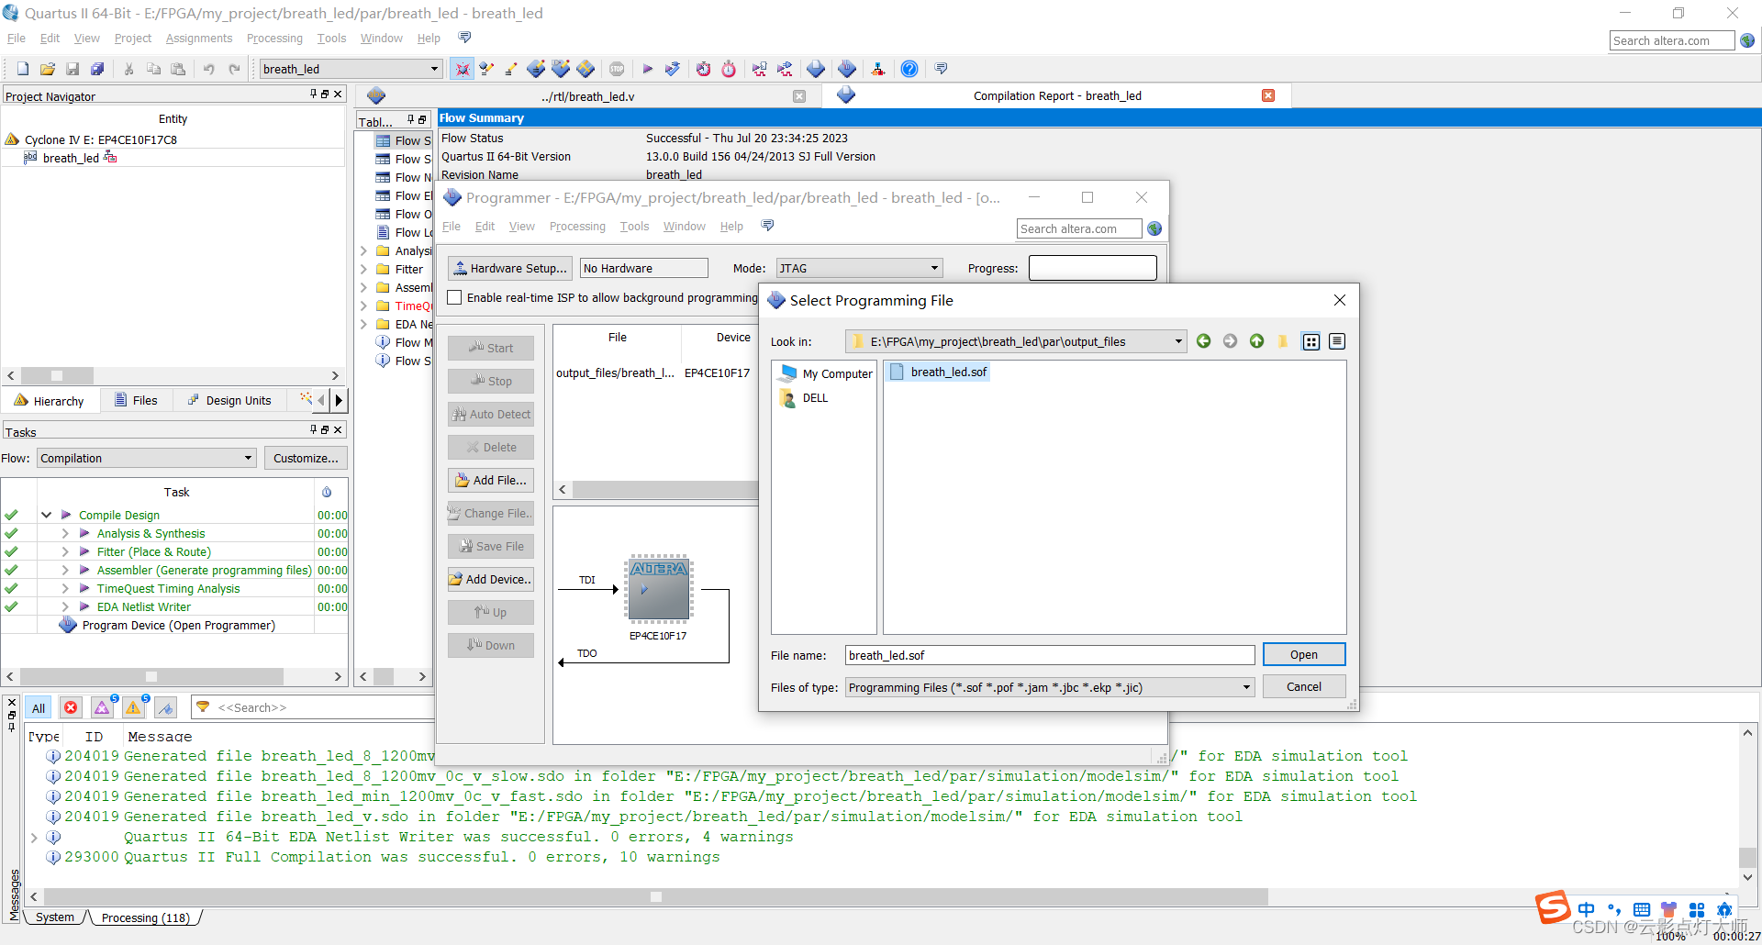Screen dimensions: 1762x945
Task: Expand the Fitter report folder
Action: 363,269
